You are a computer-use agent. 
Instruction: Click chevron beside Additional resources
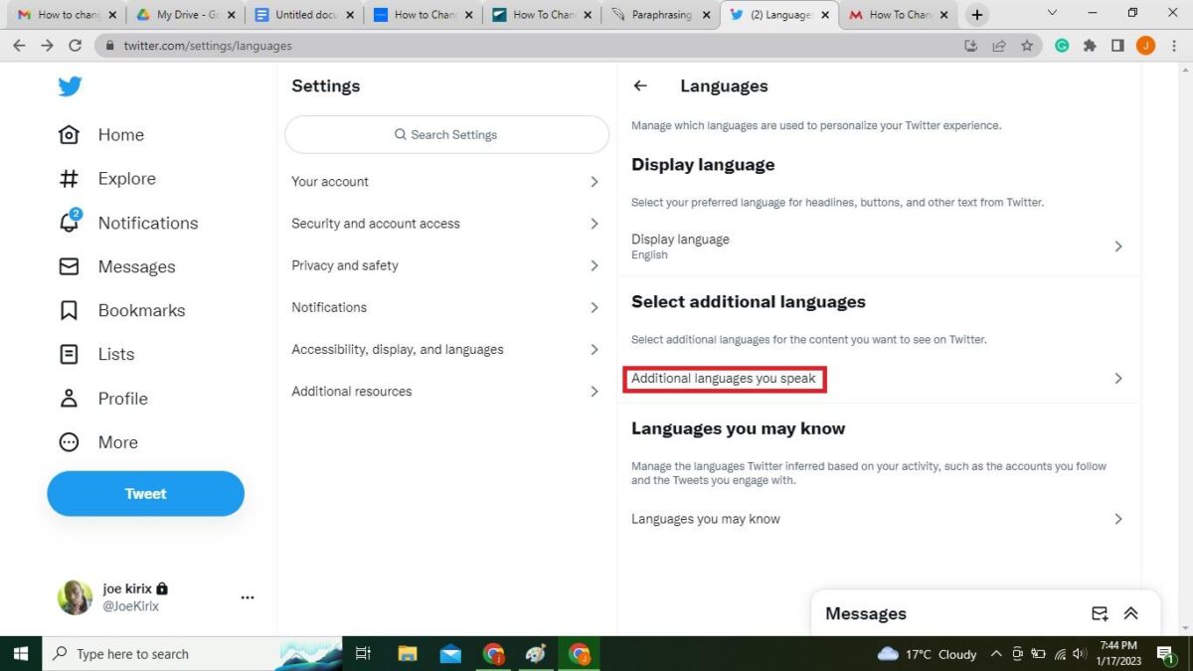pos(595,391)
